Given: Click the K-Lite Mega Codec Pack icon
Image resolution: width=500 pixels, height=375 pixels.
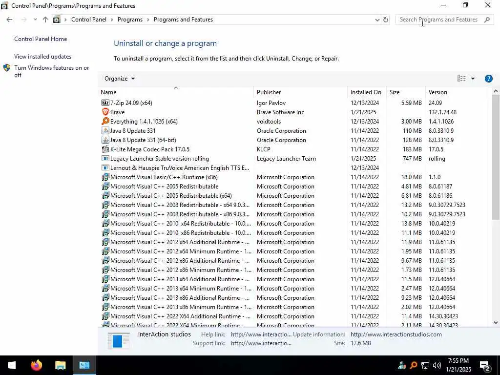Looking at the screenshot, I should [x=105, y=149].
